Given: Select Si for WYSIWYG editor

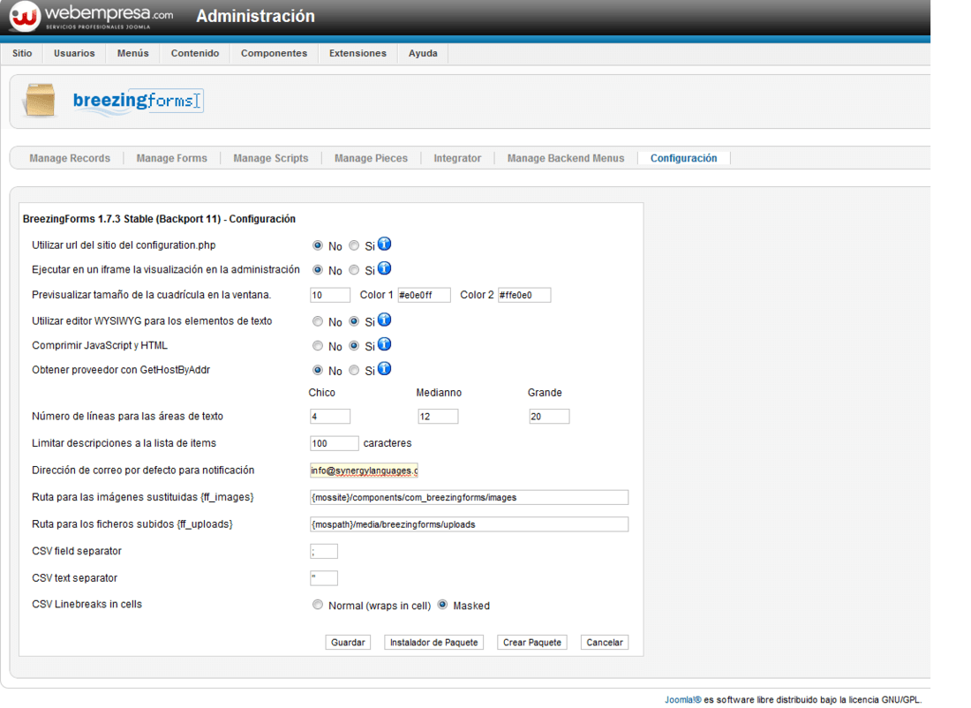Looking at the screenshot, I should point(354,321).
